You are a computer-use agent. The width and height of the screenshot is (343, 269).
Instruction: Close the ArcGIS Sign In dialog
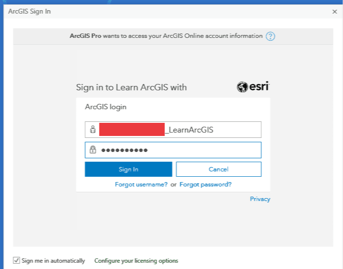(334, 12)
